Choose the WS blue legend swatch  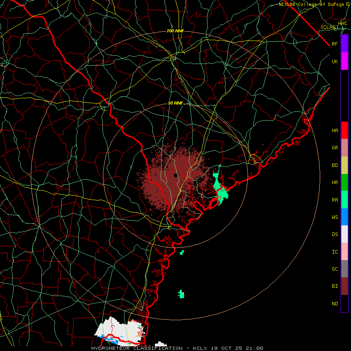click(344, 217)
